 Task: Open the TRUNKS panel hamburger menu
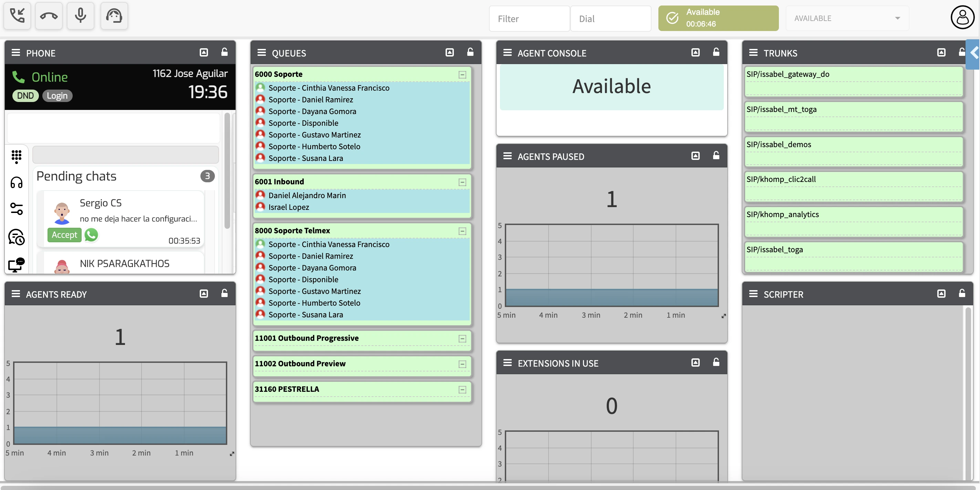point(754,53)
